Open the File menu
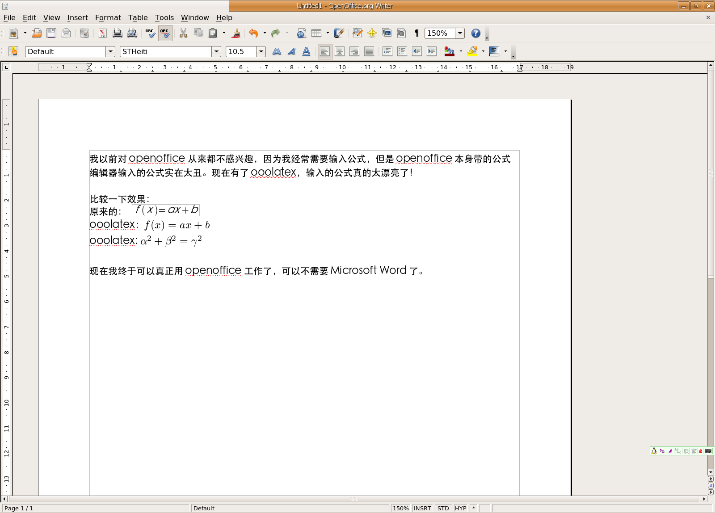This screenshot has height=513, width=715. coord(9,17)
